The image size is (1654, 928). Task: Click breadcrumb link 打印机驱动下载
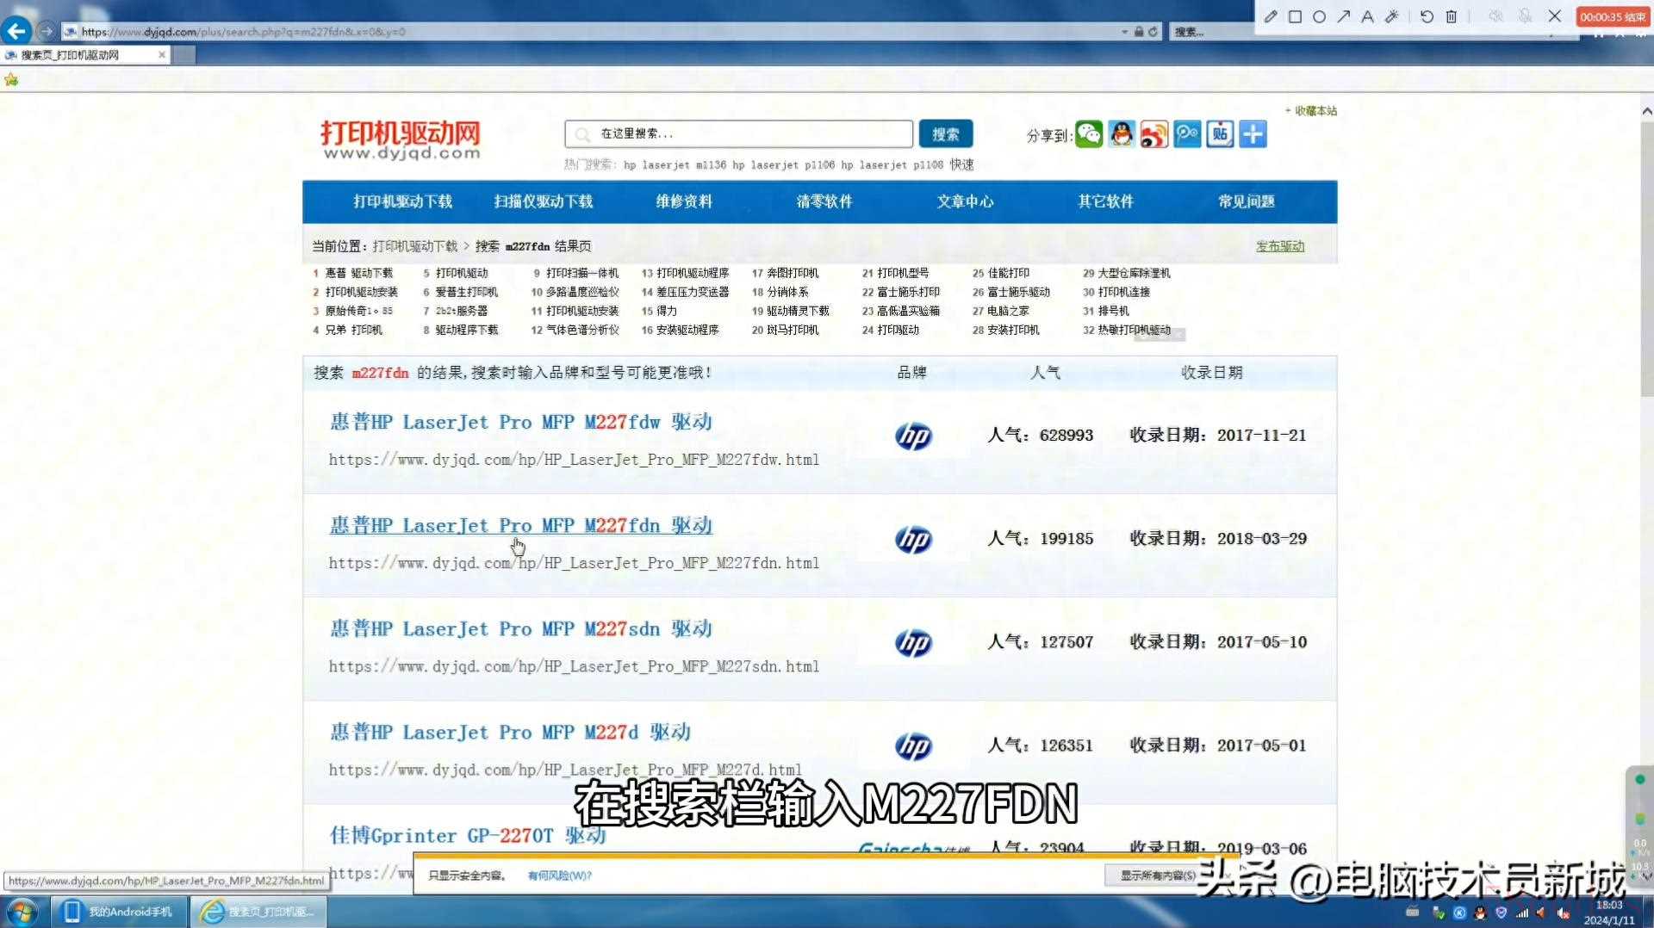pos(415,246)
